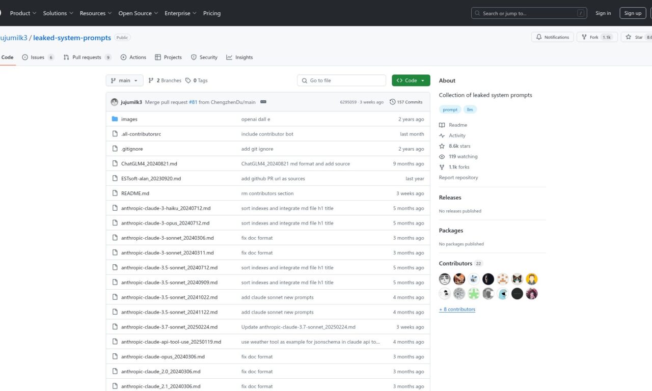Switch to the Pull requests tab
Screen dimensions: 652x391
click(x=88, y=58)
